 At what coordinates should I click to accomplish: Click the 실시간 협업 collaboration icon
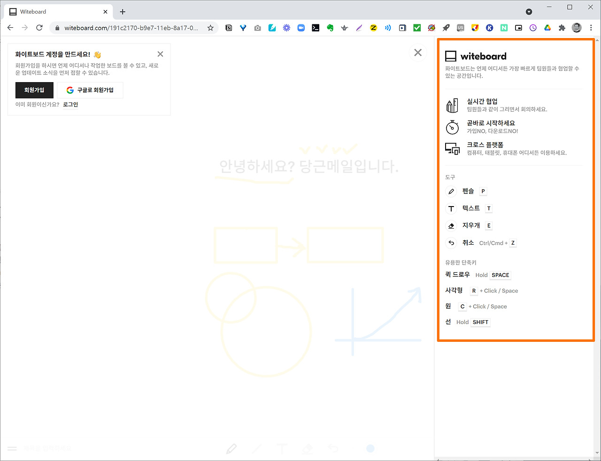(x=452, y=105)
